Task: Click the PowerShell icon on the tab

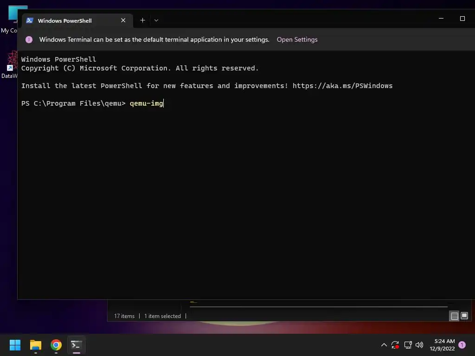Action: tap(29, 20)
